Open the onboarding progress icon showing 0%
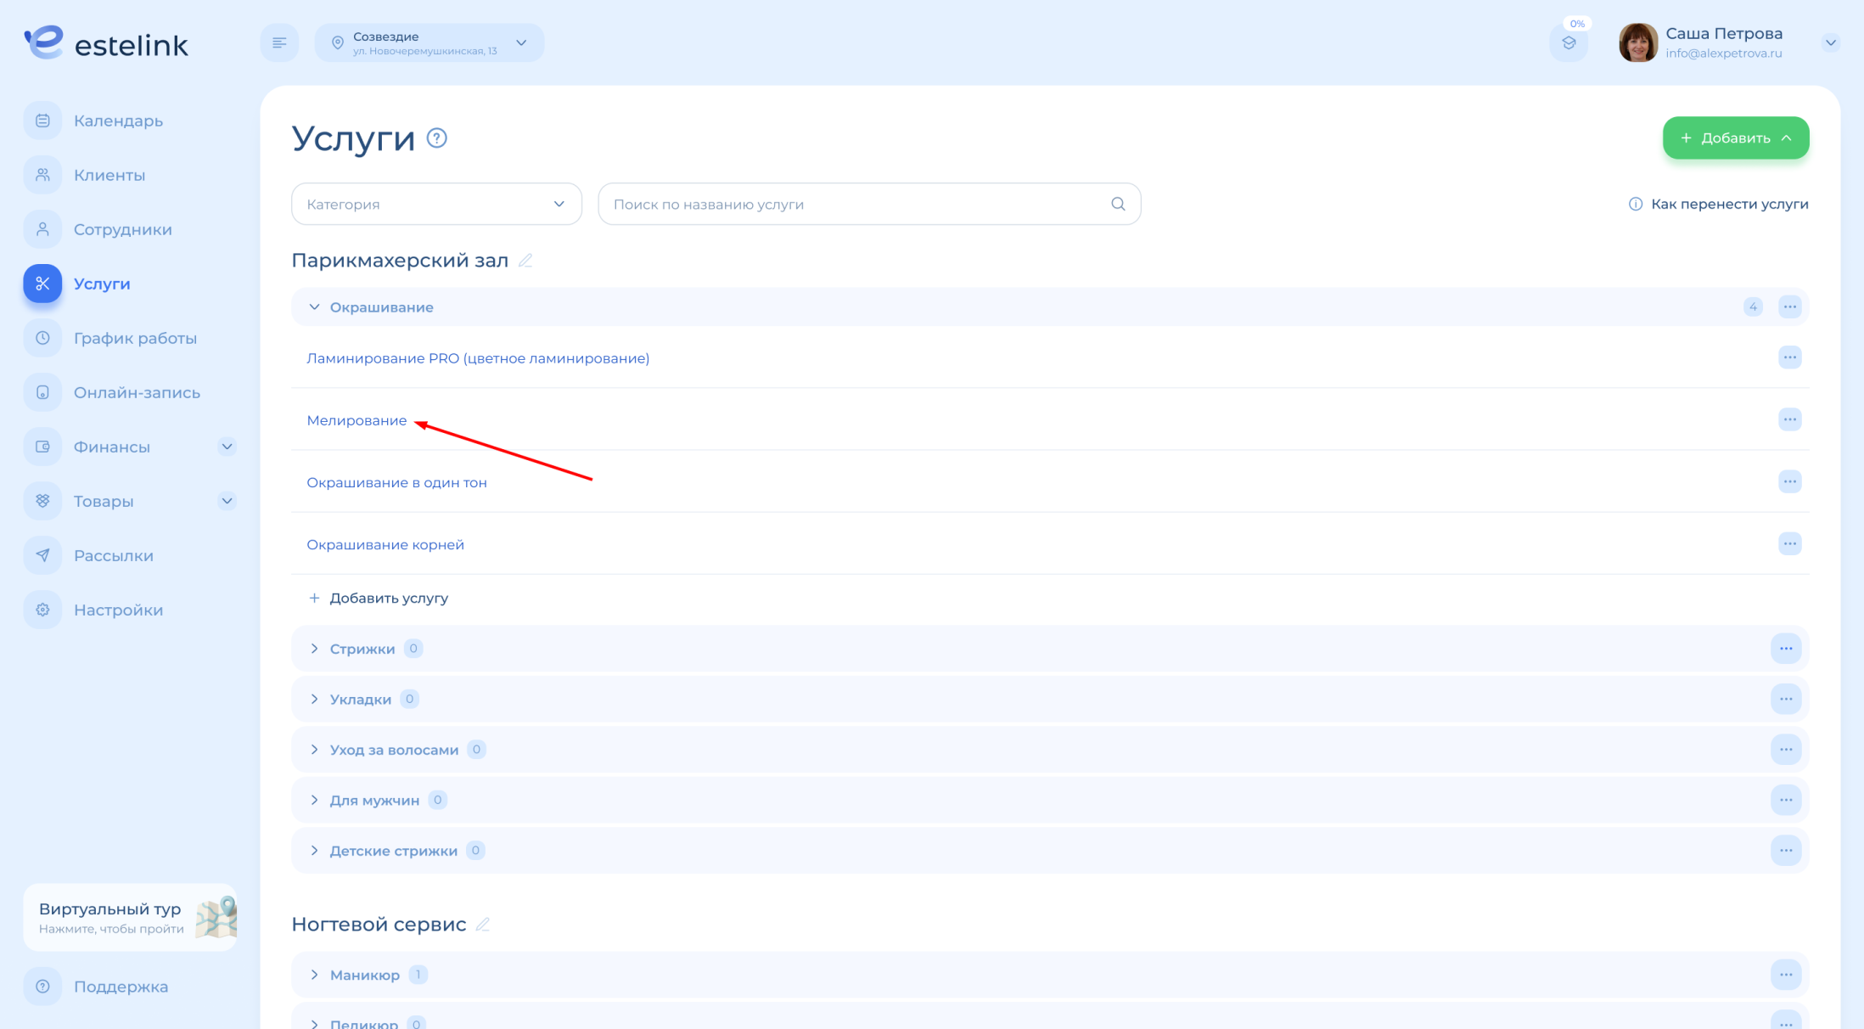Viewport: 1864px width, 1029px height. tap(1569, 42)
